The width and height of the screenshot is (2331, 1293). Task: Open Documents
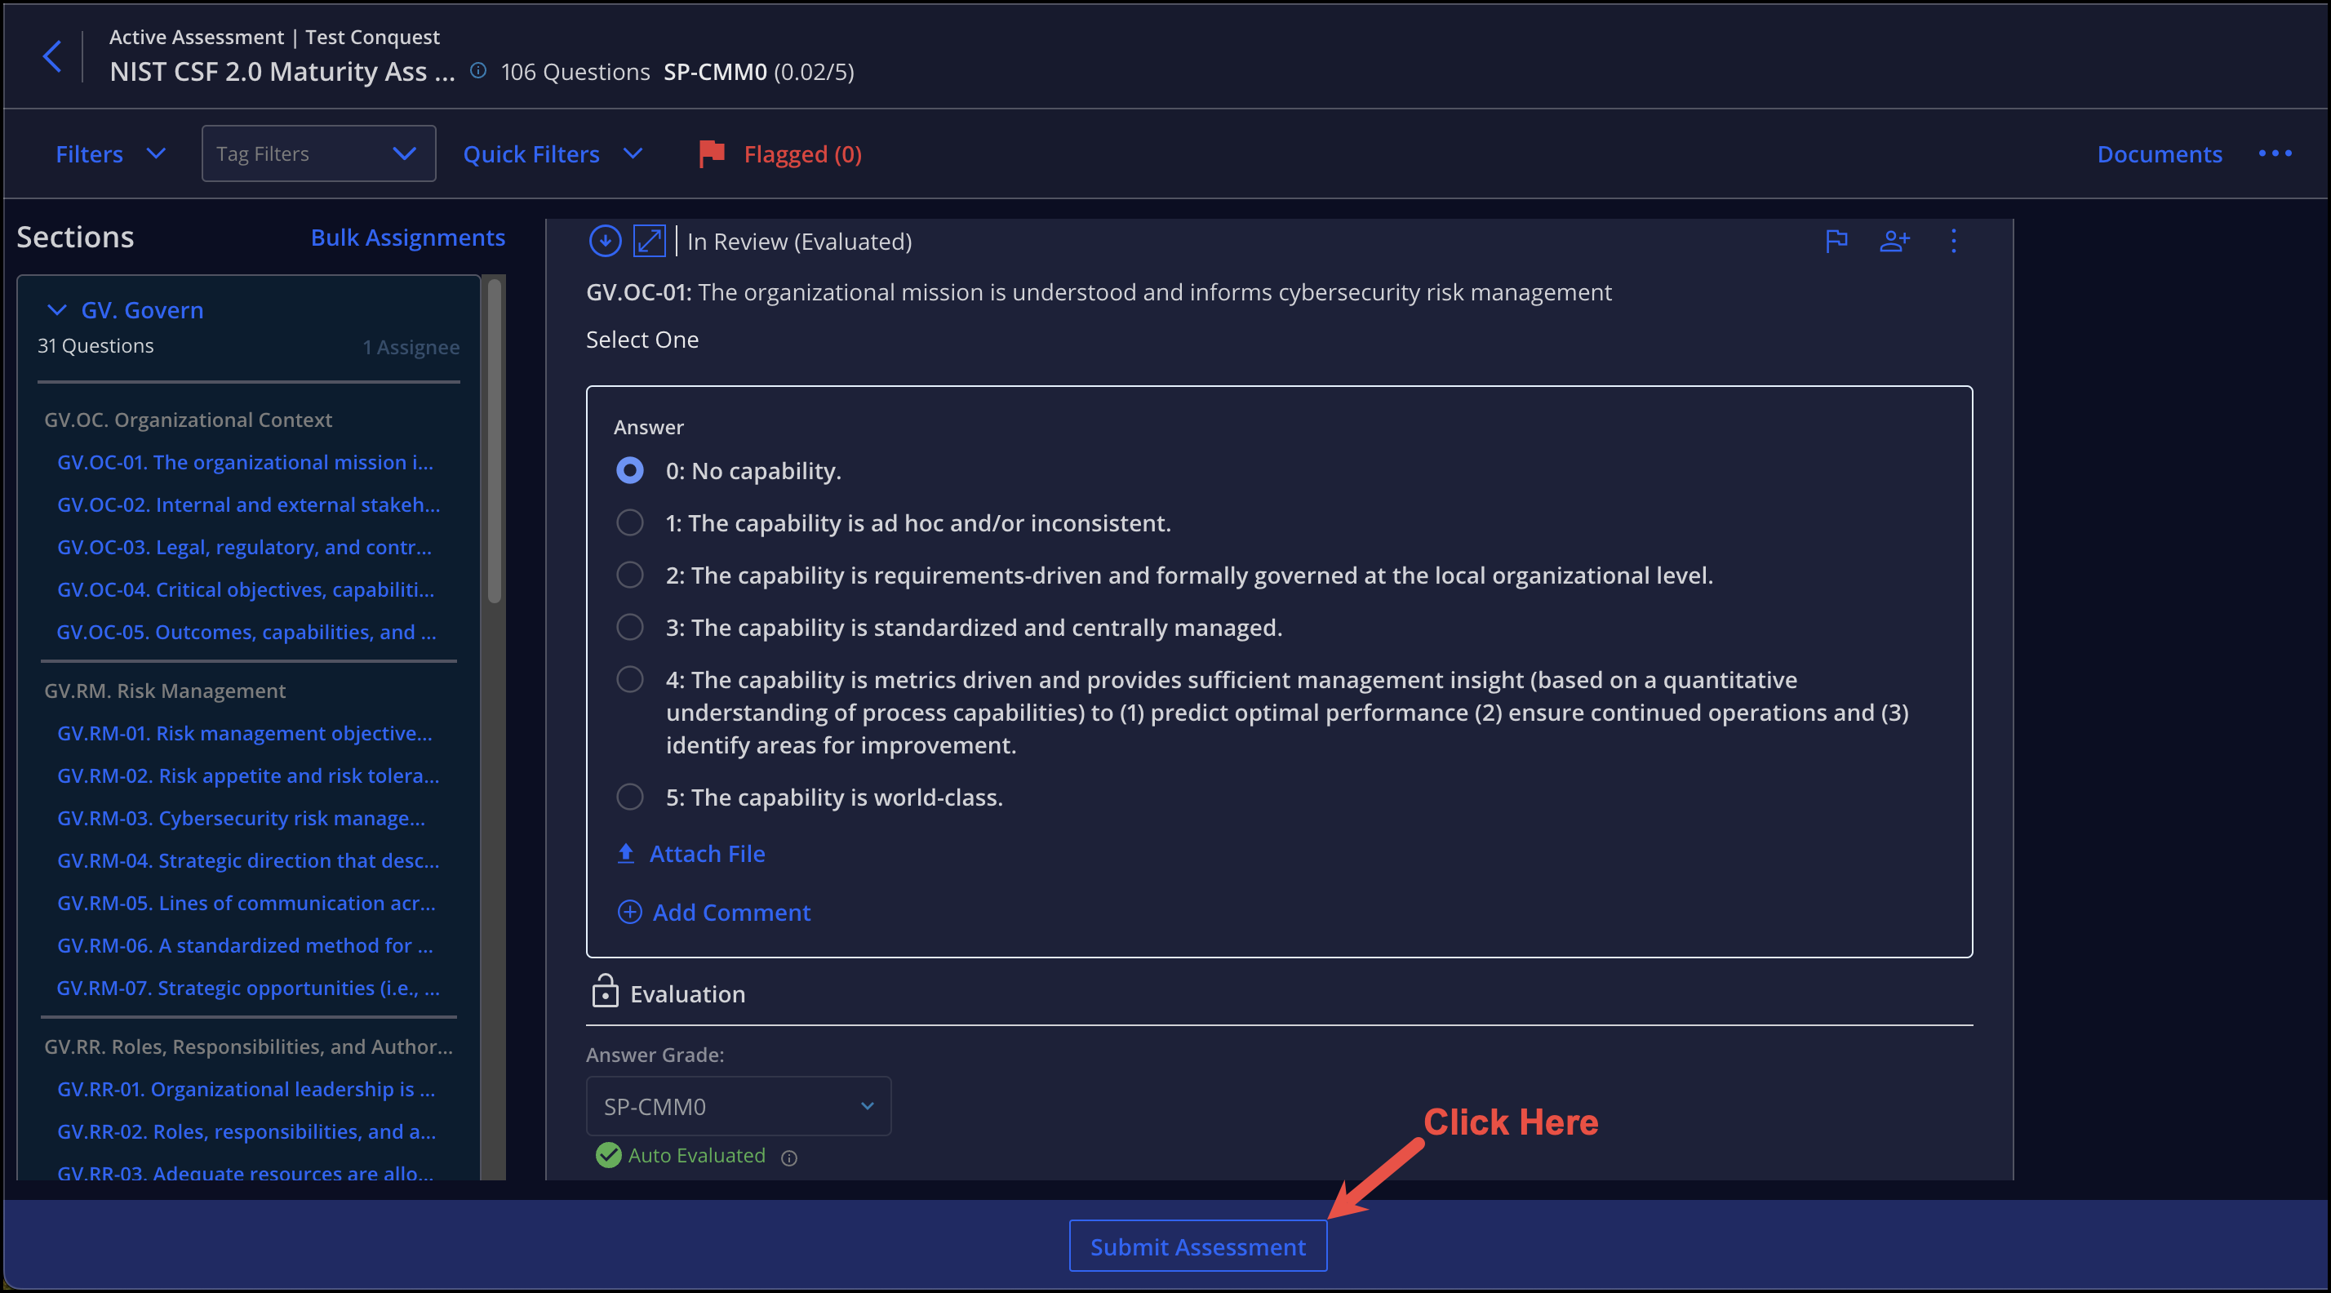pos(2159,153)
